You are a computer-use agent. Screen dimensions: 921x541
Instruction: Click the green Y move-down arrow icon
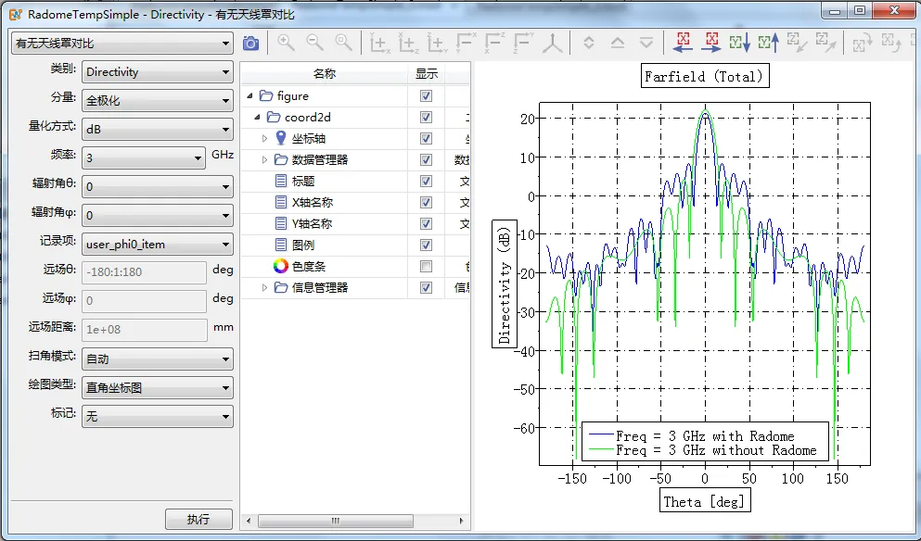[x=740, y=43]
